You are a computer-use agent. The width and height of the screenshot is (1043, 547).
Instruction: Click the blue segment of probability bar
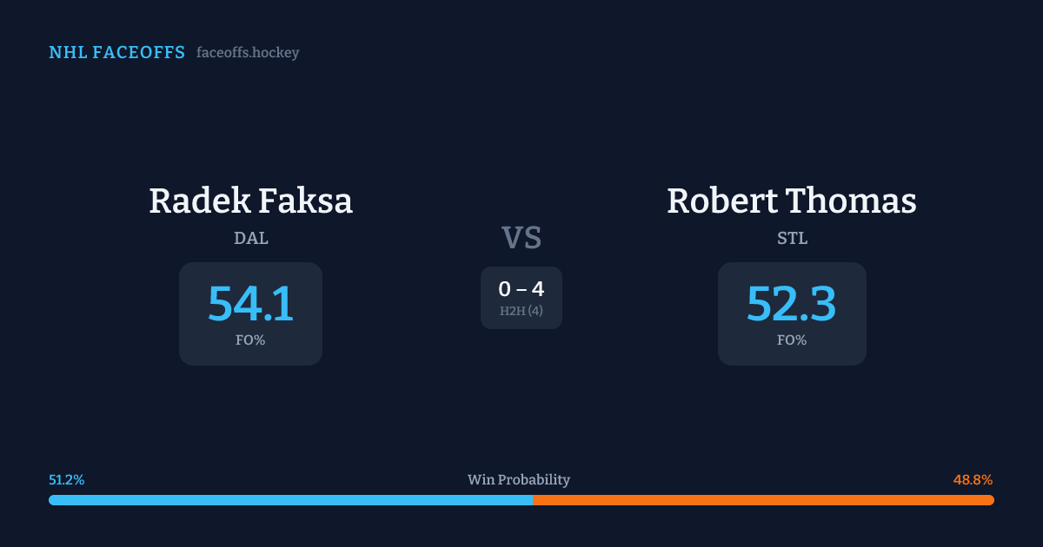pyautogui.click(x=290, y=500)
